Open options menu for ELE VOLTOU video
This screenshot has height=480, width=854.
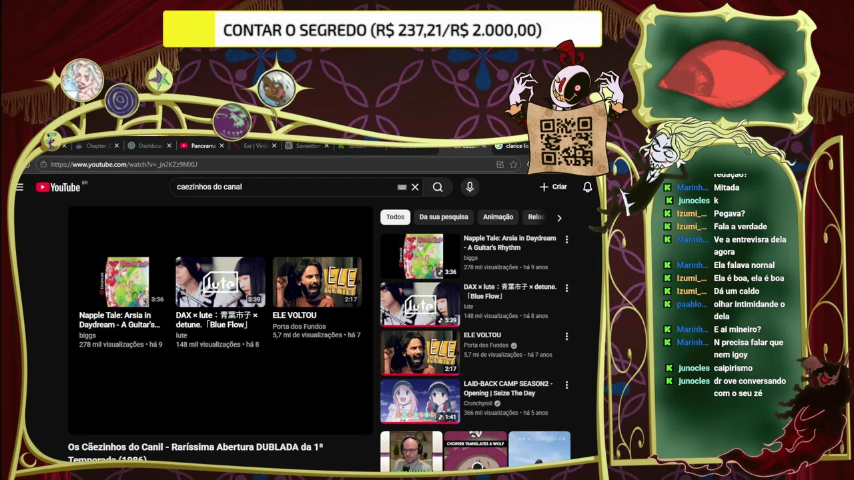(566, 337)
